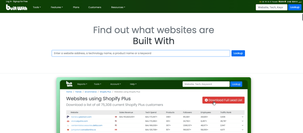303x133 pixels.
Task: Click the Employees column header
Action: (x=206, y=112)
